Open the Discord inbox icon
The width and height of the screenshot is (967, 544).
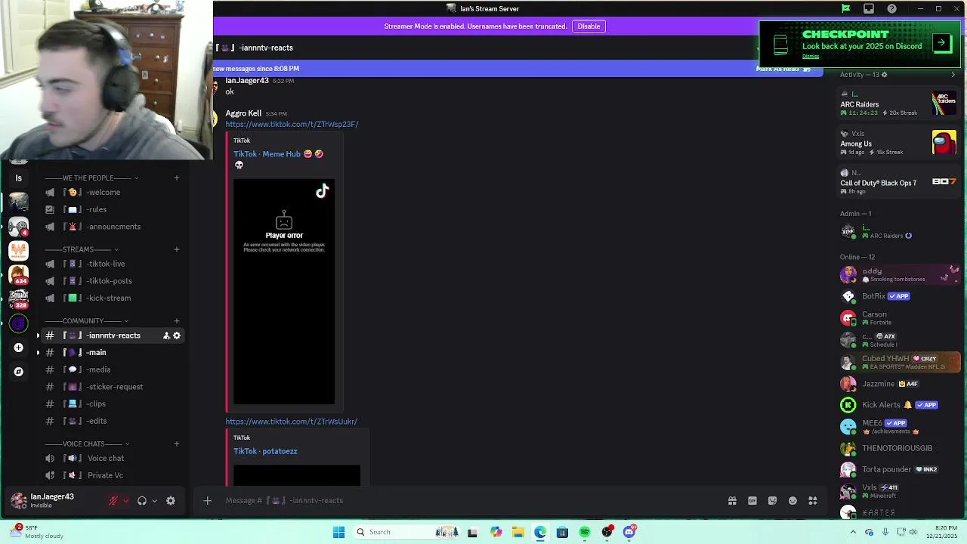click(869, 9)
